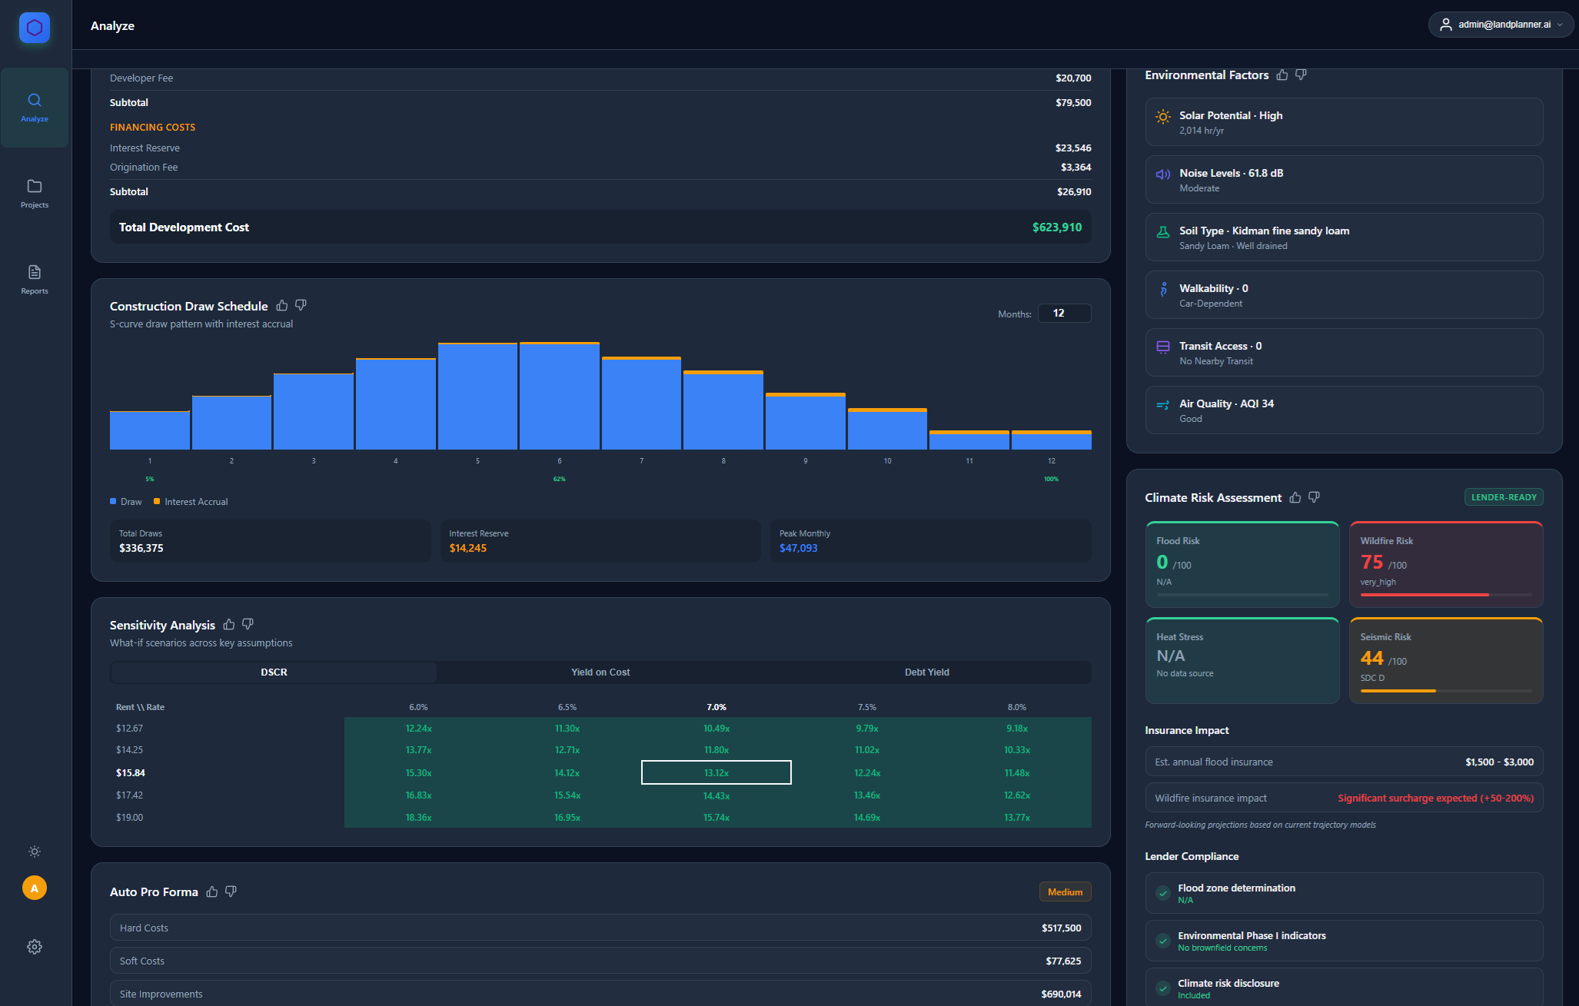Click the Months input field
The image size is (1579, 1006).
1064,313
